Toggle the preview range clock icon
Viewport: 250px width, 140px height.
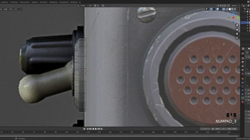(212, 129)
